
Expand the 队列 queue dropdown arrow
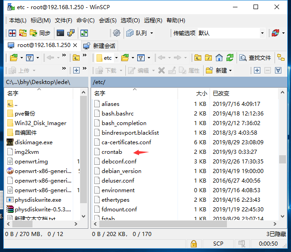(151, 33)
